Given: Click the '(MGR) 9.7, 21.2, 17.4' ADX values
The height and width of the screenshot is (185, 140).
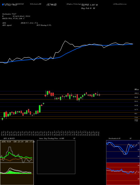Looking at the screenshot, I should pyautogui.click(x=29, y=23).
